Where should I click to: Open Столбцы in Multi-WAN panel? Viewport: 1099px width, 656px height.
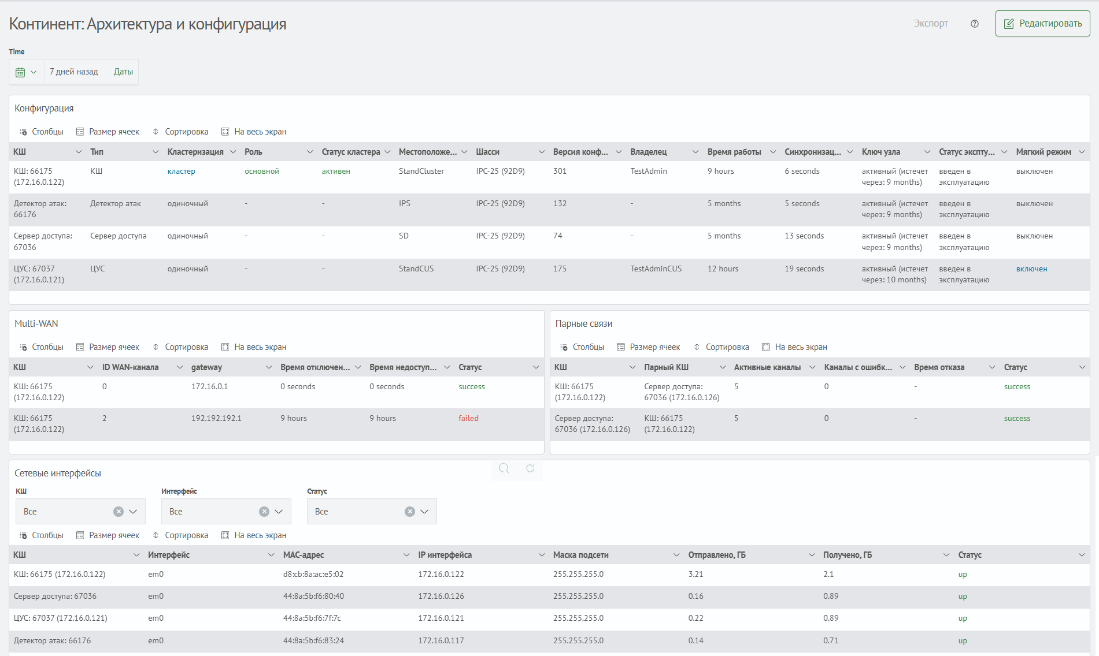(42, 347)
